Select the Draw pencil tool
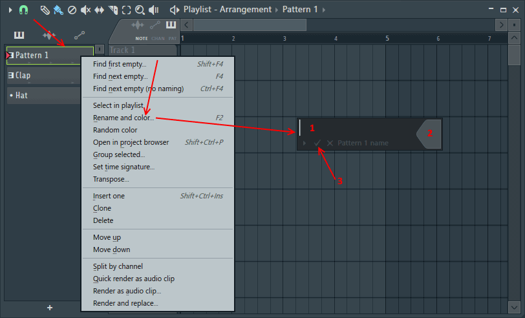Screen dimensions: 525x318 (x=45, y=10)
